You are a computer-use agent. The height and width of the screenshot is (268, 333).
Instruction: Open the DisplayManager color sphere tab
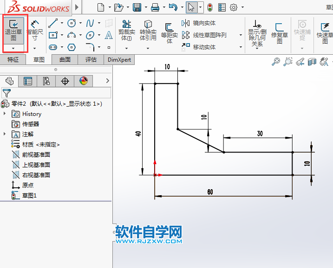click(84, 82)
